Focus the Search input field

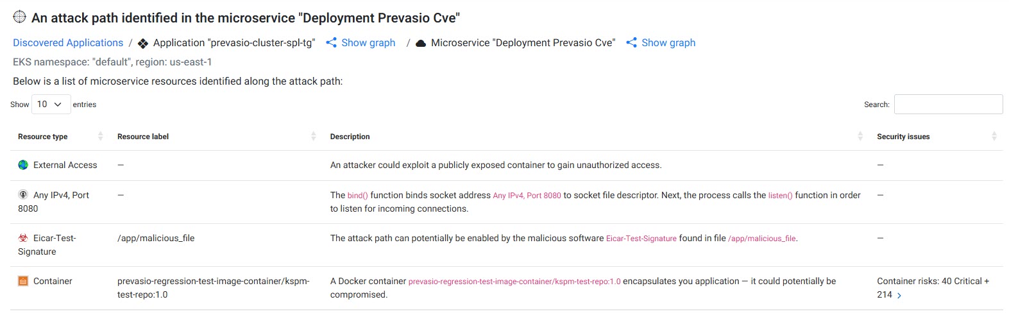[x=948, y=104]
